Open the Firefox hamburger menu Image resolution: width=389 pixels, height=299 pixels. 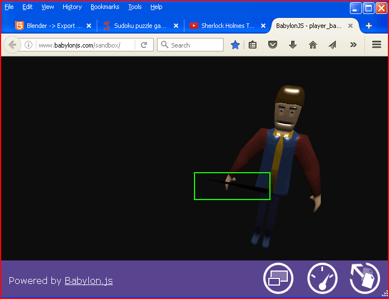click(x=377, y=45)
